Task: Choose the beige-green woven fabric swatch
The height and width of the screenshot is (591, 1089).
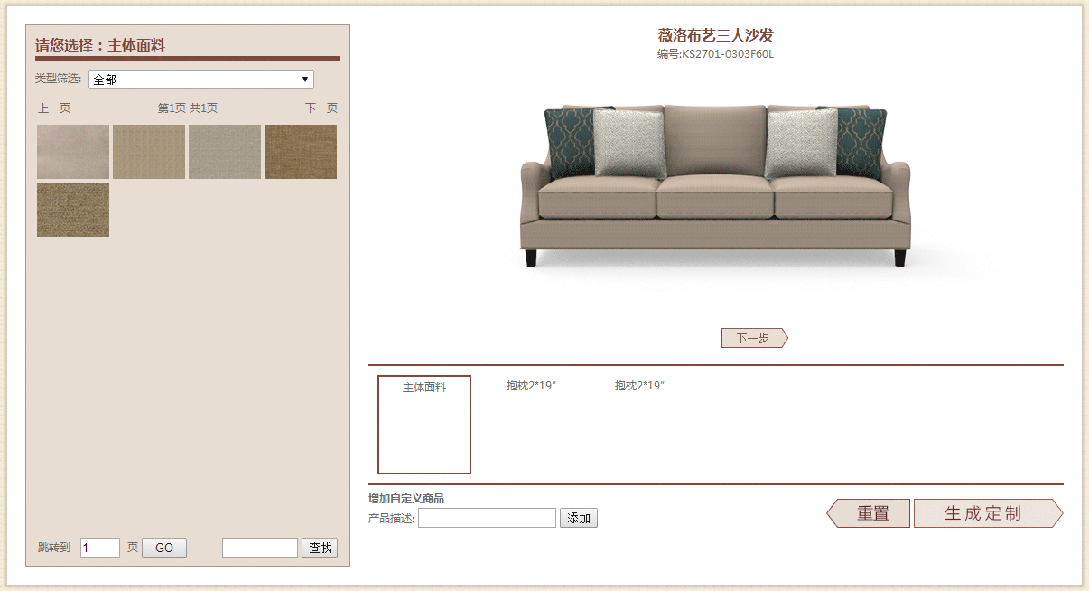Action: coord(149,152)
